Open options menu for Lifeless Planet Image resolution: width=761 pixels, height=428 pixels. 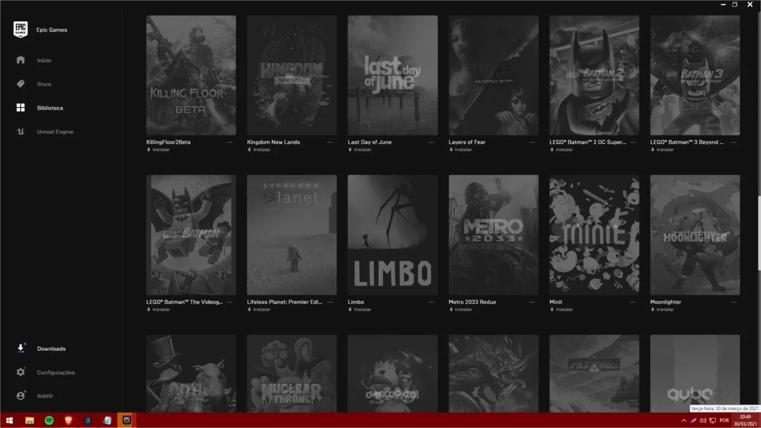[330, 302]
